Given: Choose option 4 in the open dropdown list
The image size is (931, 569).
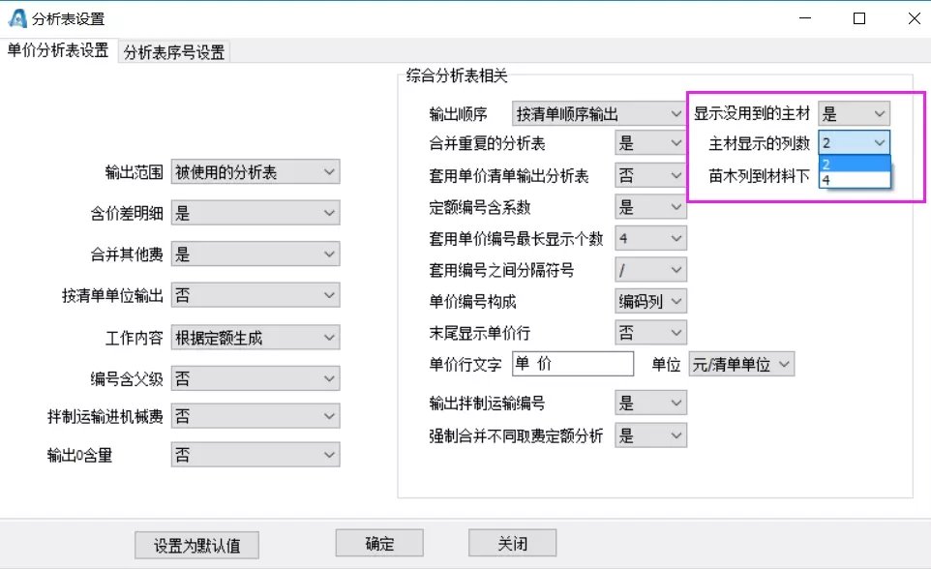Looking at the screenshot, I should pyautogui.click(x=853, y=179).
